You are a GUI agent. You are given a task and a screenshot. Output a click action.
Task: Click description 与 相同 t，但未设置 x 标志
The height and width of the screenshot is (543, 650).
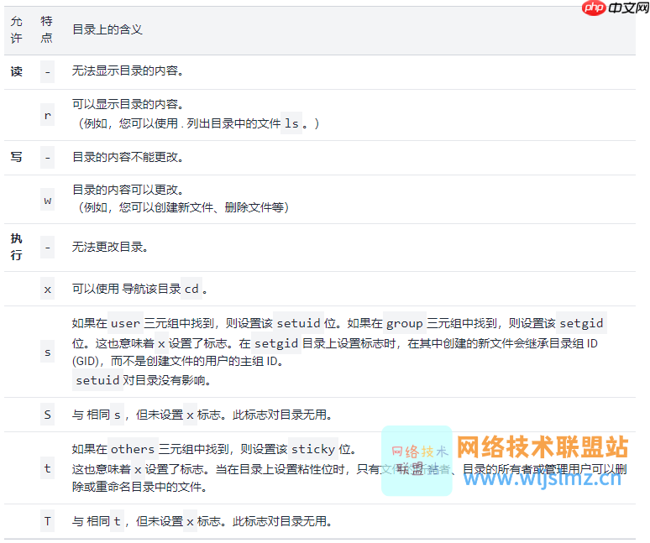point(146,521)
